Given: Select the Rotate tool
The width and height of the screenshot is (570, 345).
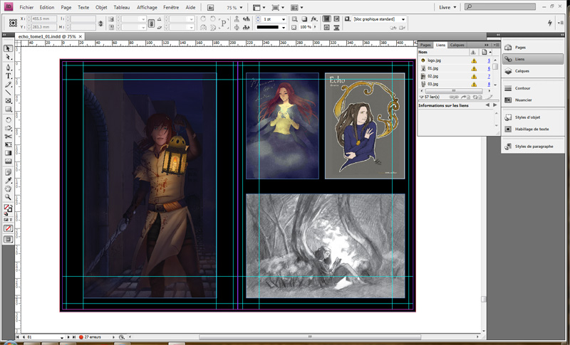Looking at the screenshot, I should 8,120.
